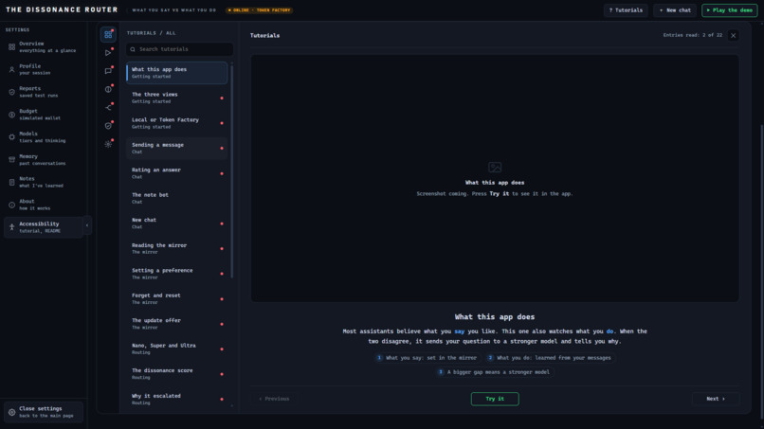Select tutorial 'Rating an answer'

tap(177, 173)
